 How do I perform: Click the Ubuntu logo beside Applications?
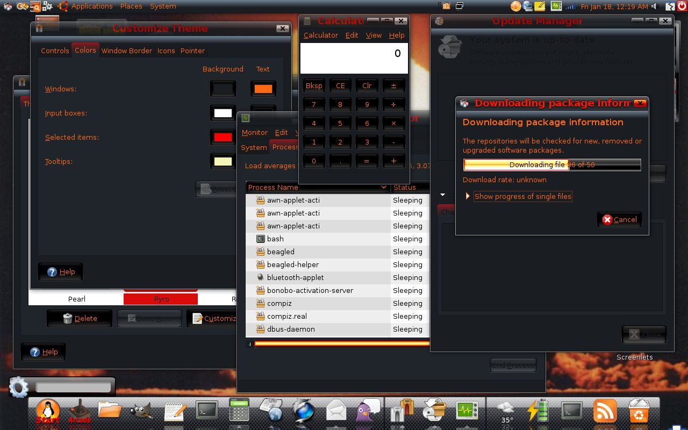coord(63,6)
